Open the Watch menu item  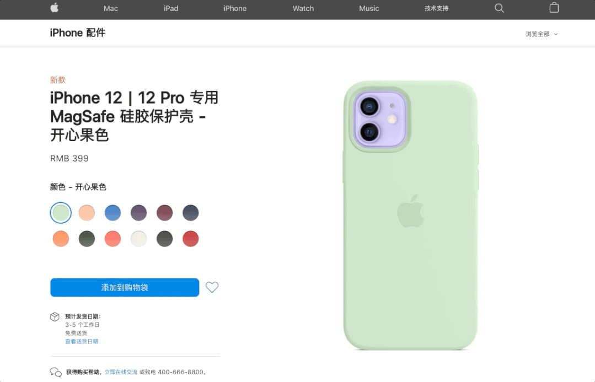(303, 8)
